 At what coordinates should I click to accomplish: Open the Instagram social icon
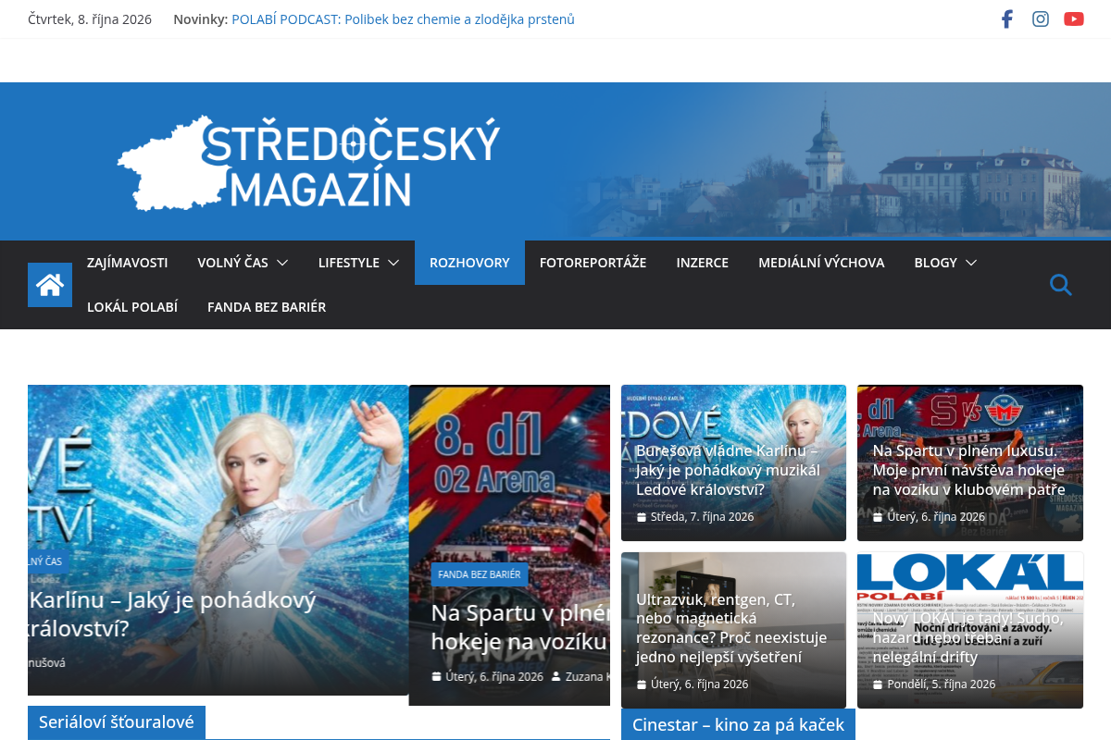click(1041, 18)
